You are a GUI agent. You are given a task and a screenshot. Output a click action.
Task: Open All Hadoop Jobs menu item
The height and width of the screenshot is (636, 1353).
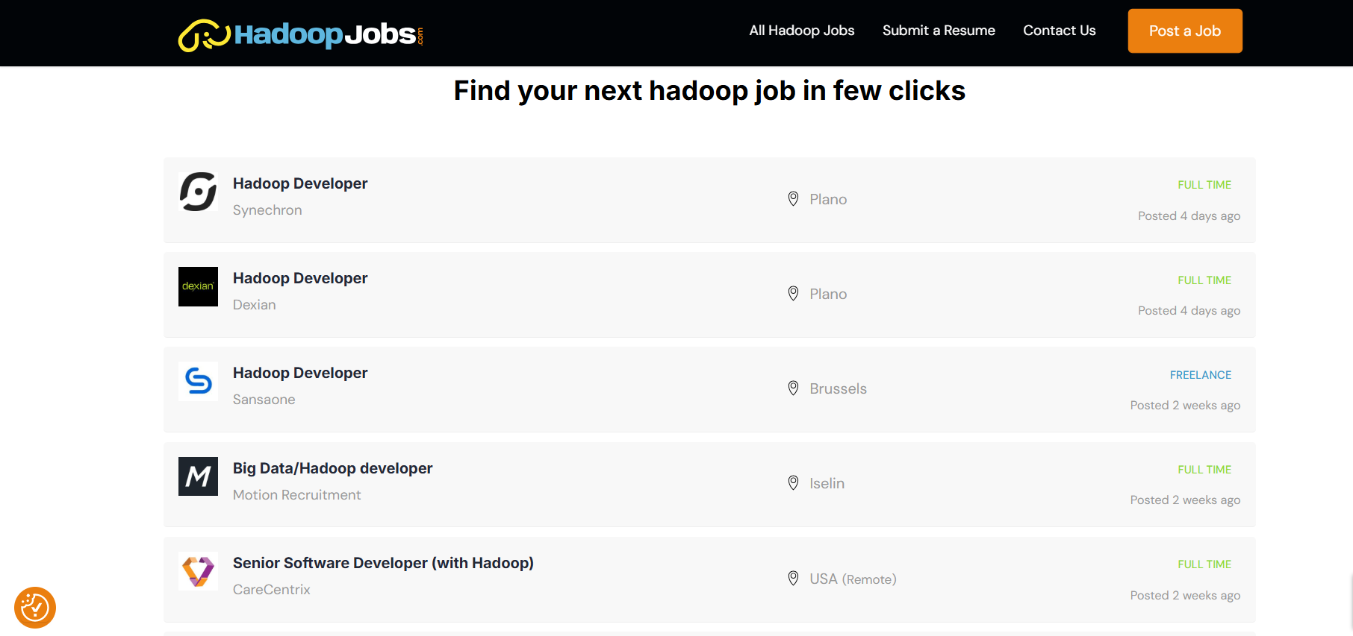pyautogui.click(x=801, y=31)
